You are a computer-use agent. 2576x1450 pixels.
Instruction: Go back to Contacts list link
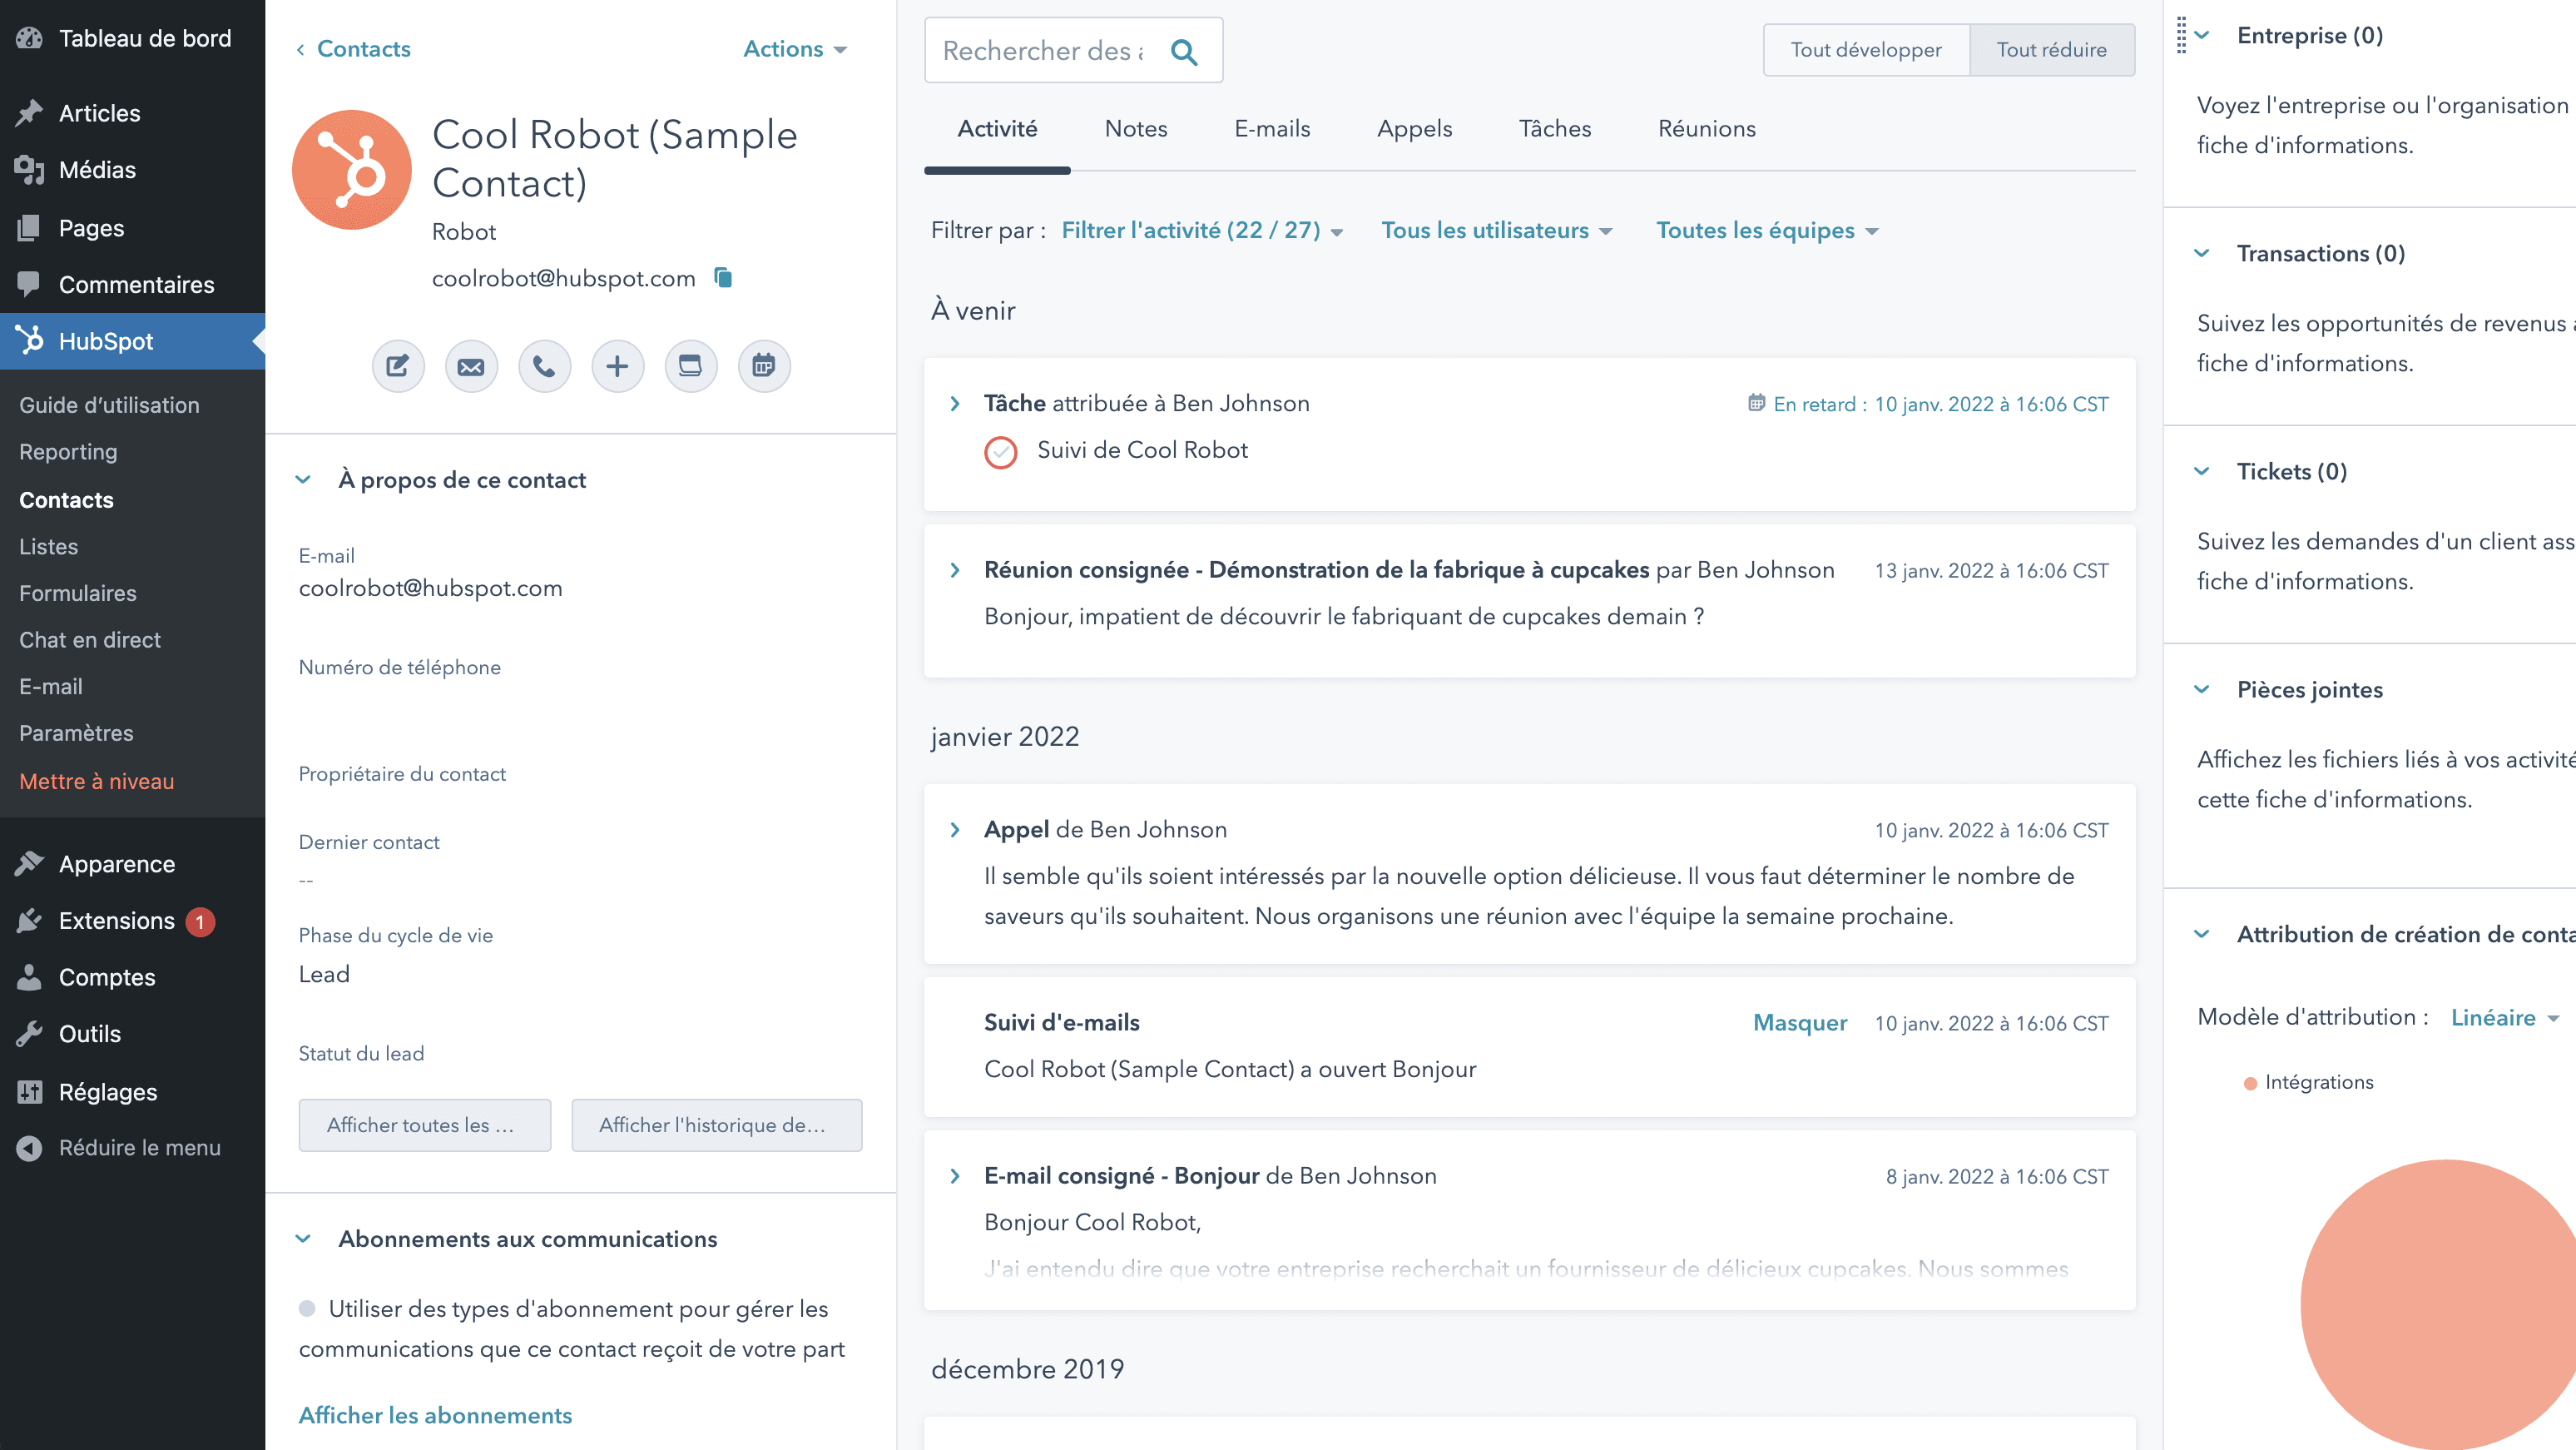(353, 49)
